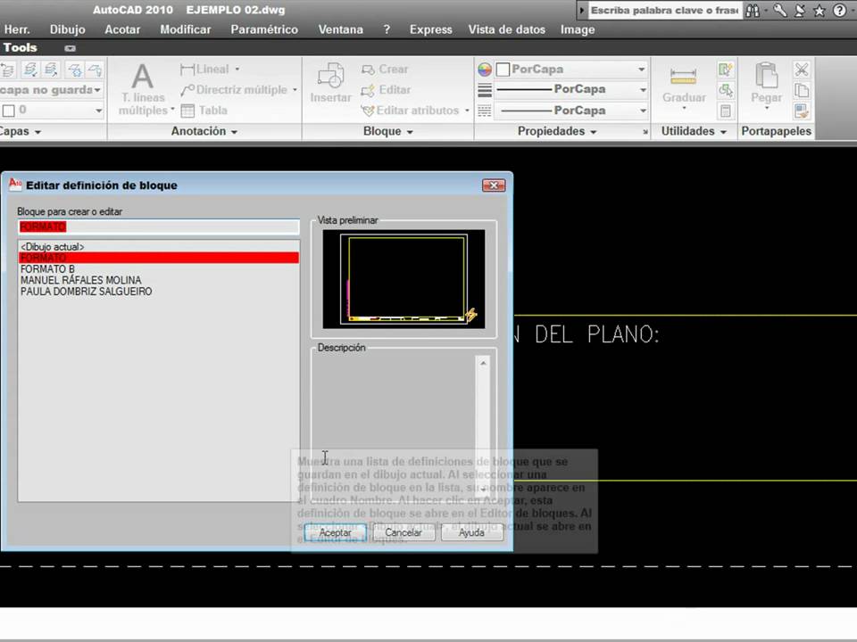857x642 pixels.
Task: Select FORMATO B block in list
Action: click(159, 269)
